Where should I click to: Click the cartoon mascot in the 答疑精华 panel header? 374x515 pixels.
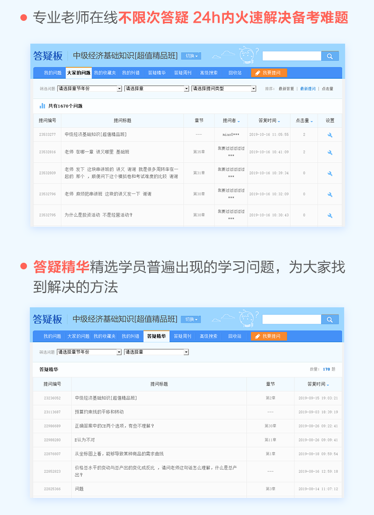pyautogui.click(x=247, y=317)
